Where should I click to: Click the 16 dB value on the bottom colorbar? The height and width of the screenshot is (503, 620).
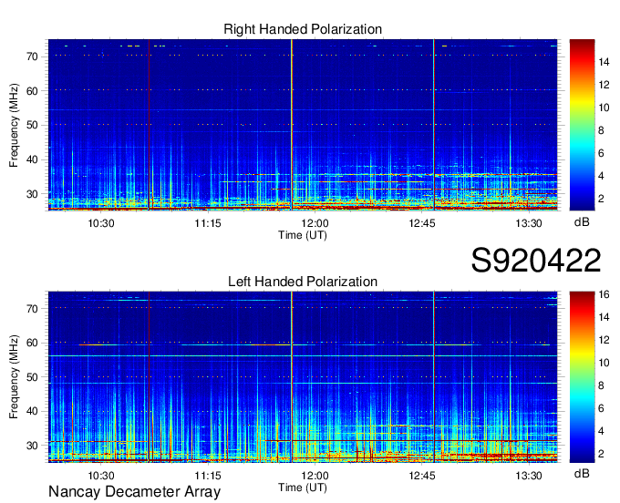(604, 294)
